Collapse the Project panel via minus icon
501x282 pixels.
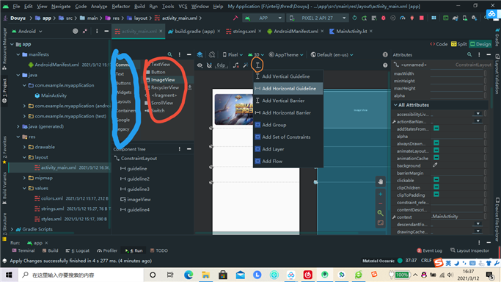[106, 31]
